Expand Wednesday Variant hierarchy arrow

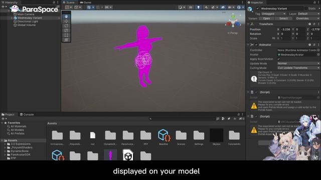pyautogui.click(x=12, y=18)
